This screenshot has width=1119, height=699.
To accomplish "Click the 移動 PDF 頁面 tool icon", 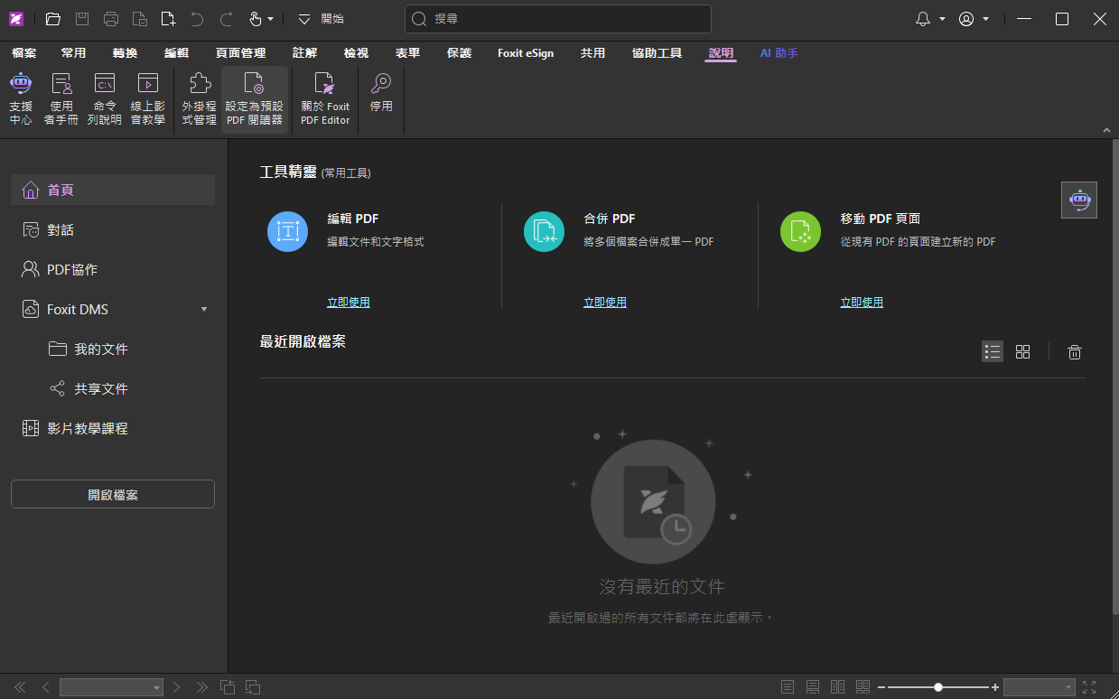I will pos(800,231).
